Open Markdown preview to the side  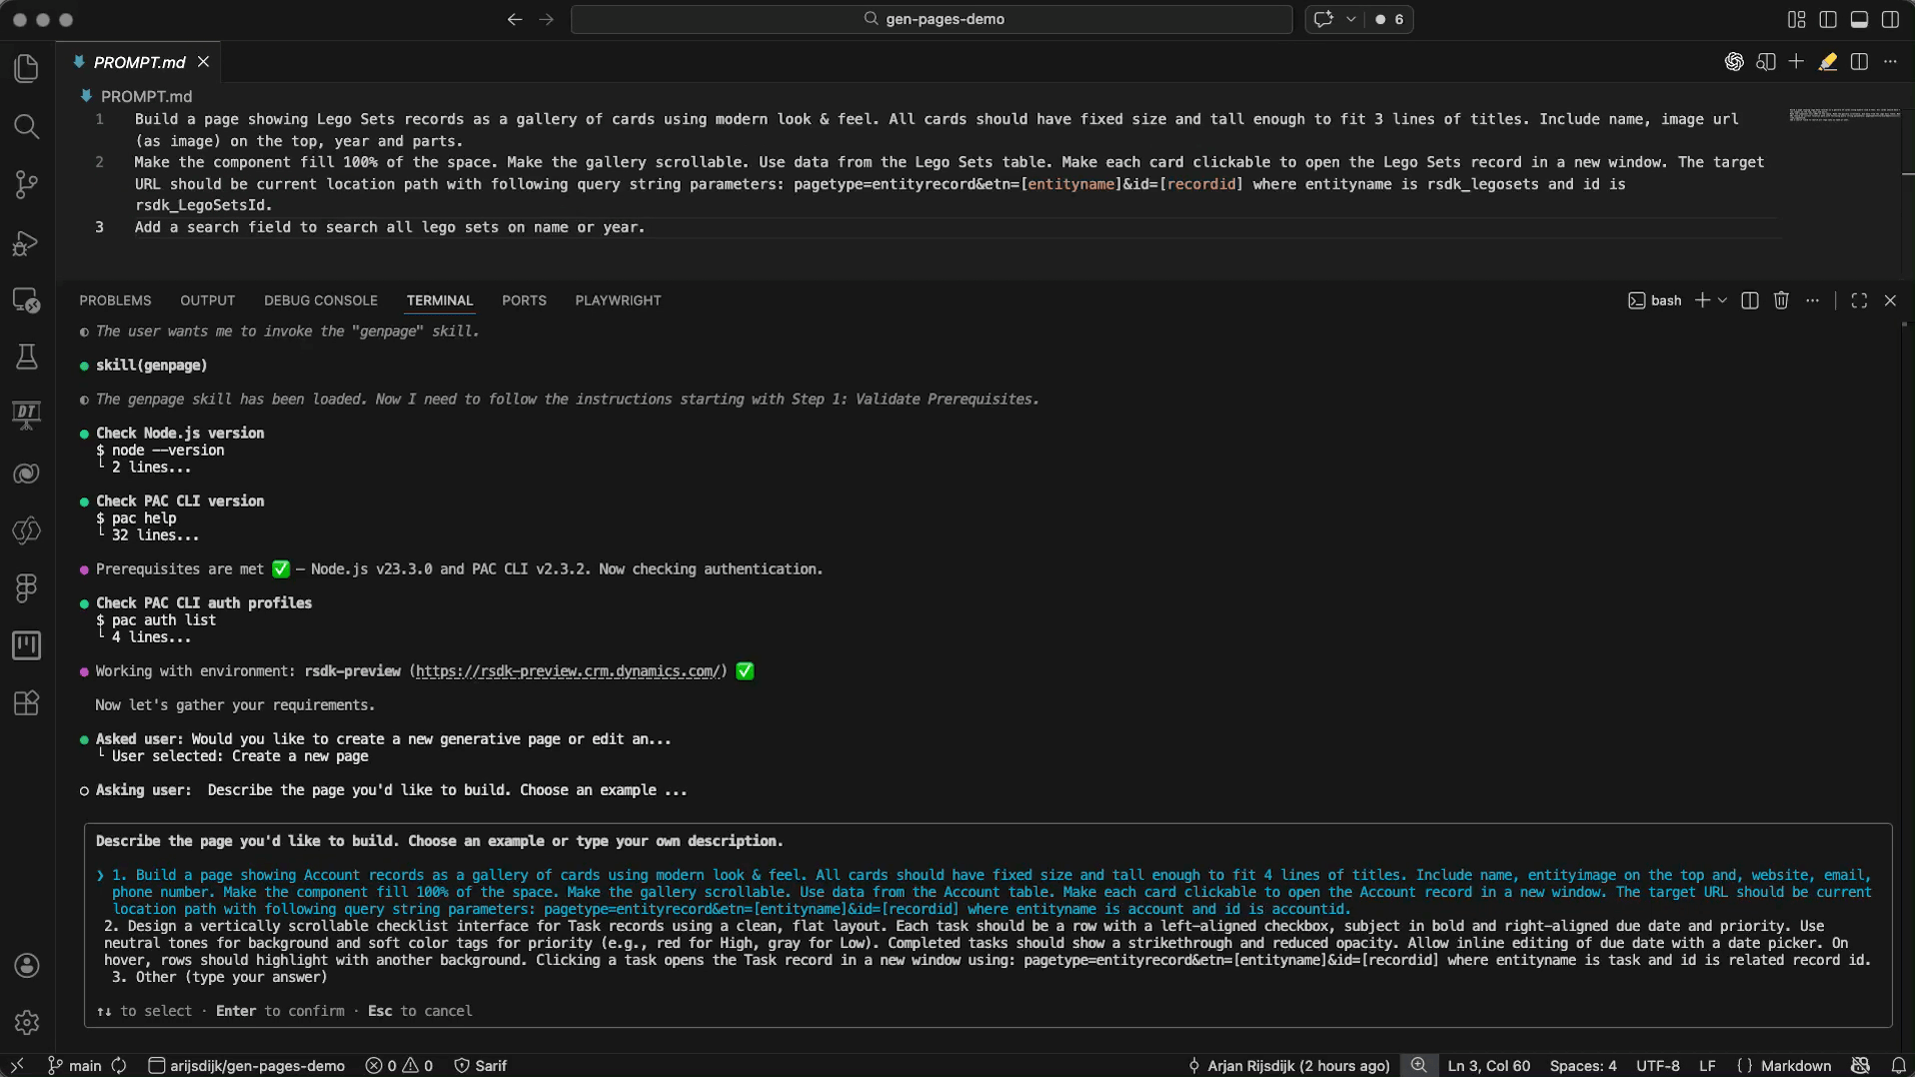[x=1767, y=61]
